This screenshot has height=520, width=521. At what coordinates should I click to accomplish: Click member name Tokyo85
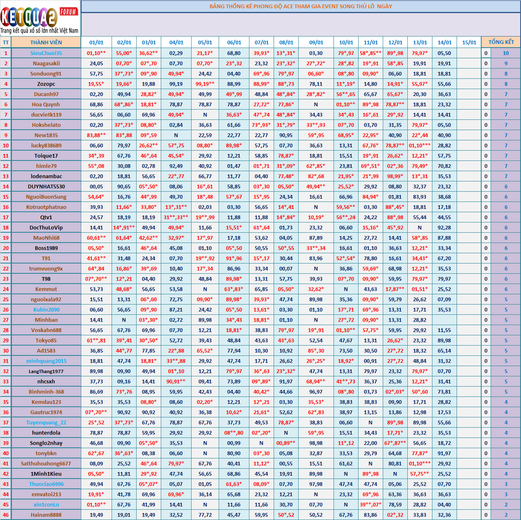[x=46, y=340]
